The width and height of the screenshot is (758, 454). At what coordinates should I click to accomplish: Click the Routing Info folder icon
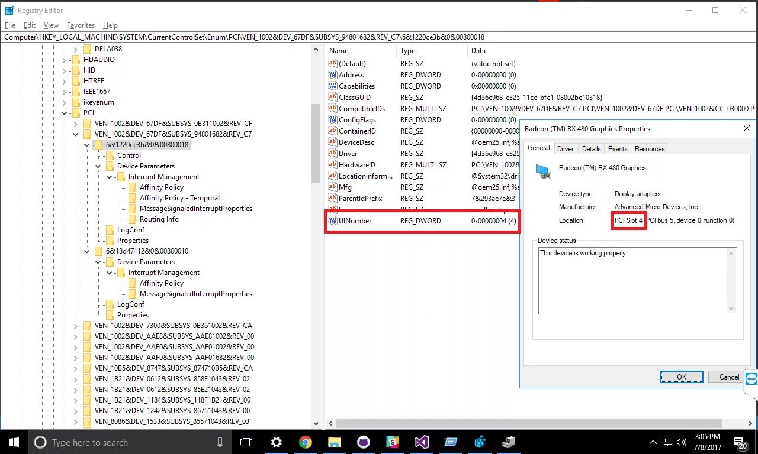(133, 219)
